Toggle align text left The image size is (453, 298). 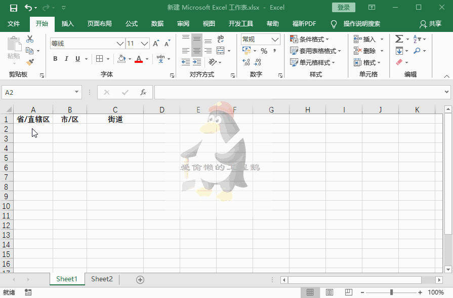pos(186,51)
